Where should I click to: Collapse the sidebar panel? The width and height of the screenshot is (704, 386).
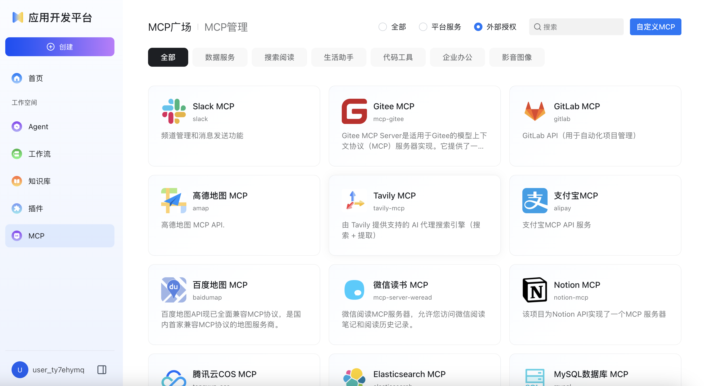point(101,370)
